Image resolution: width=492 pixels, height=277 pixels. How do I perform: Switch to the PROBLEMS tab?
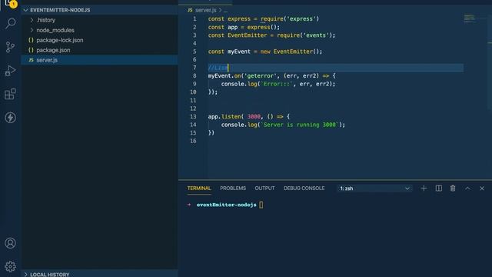pos(233,188)
